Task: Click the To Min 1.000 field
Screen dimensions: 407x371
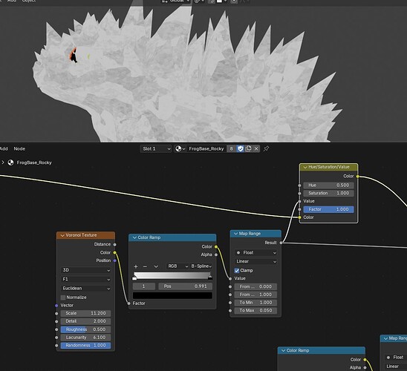Action: point(255,303)
